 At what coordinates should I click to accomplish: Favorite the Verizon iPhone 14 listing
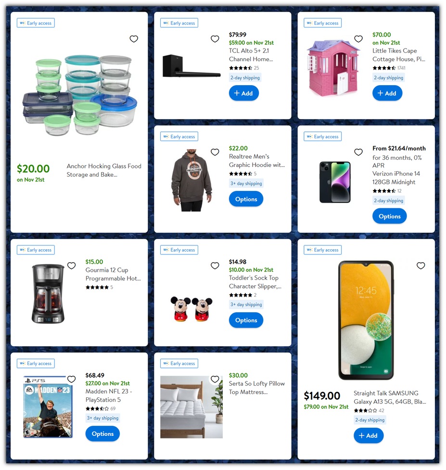(358, 152)
